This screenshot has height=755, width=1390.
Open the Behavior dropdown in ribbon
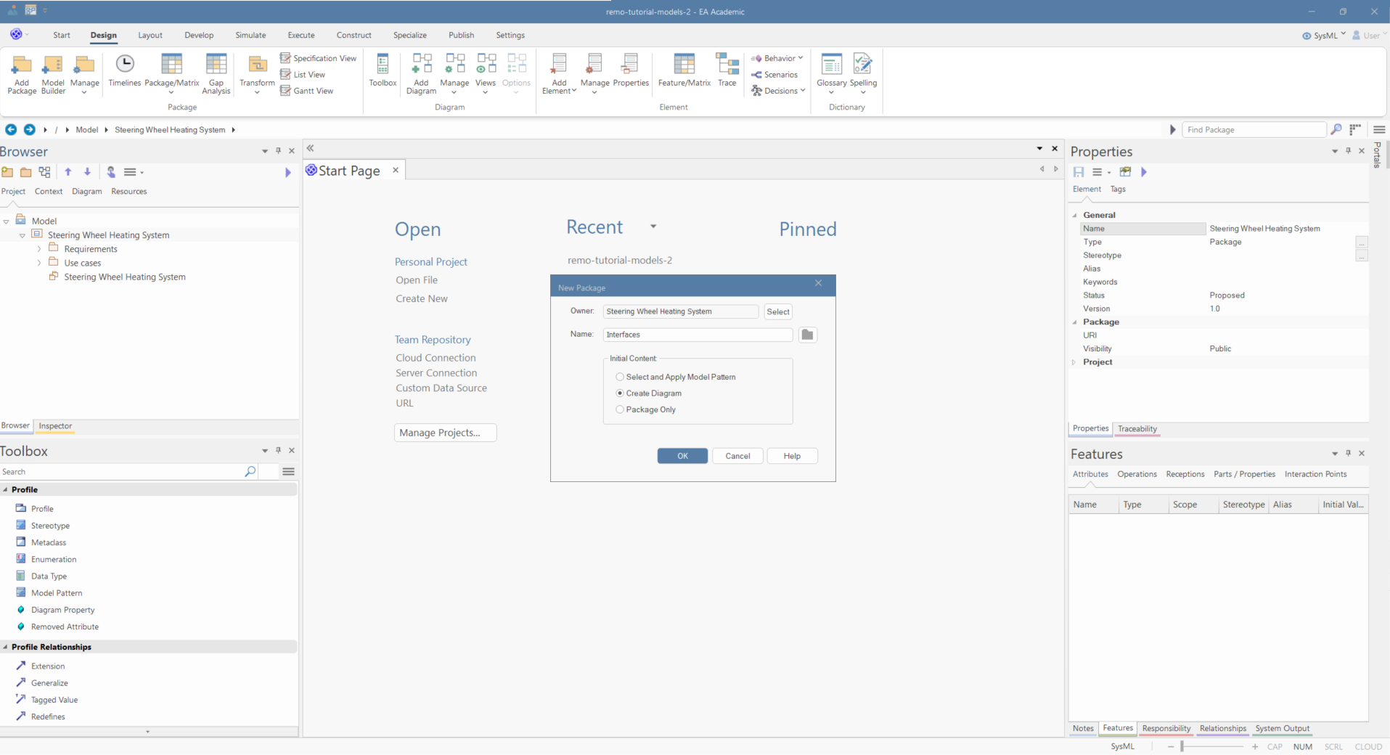(780, 58)
